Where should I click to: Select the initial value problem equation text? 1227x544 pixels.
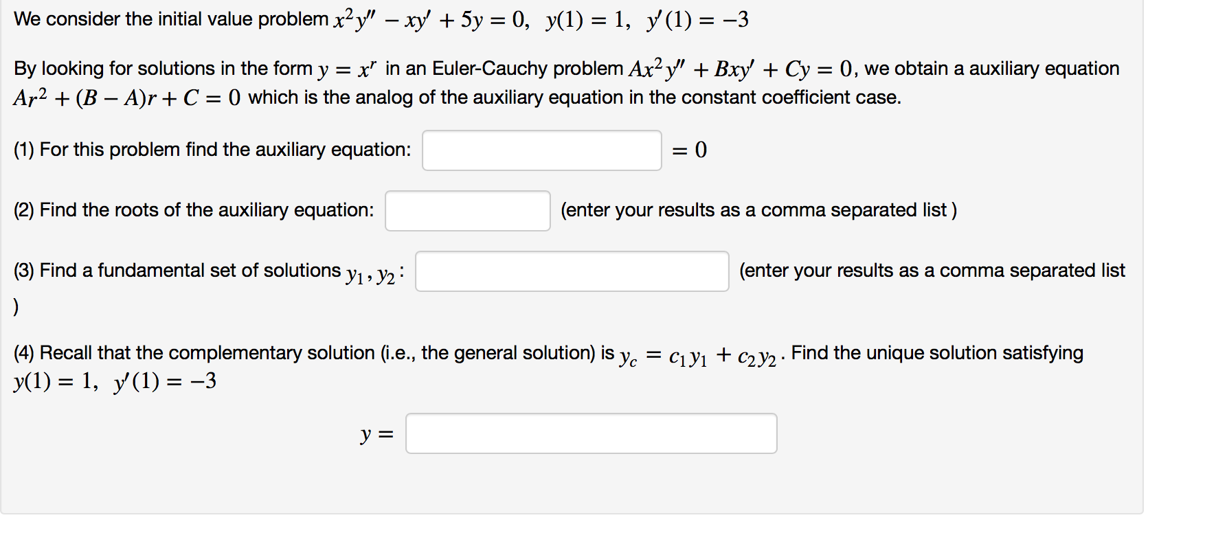[x=378, y=19]
